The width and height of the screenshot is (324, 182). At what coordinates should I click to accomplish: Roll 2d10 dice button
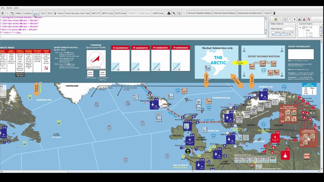coord(43,13)
